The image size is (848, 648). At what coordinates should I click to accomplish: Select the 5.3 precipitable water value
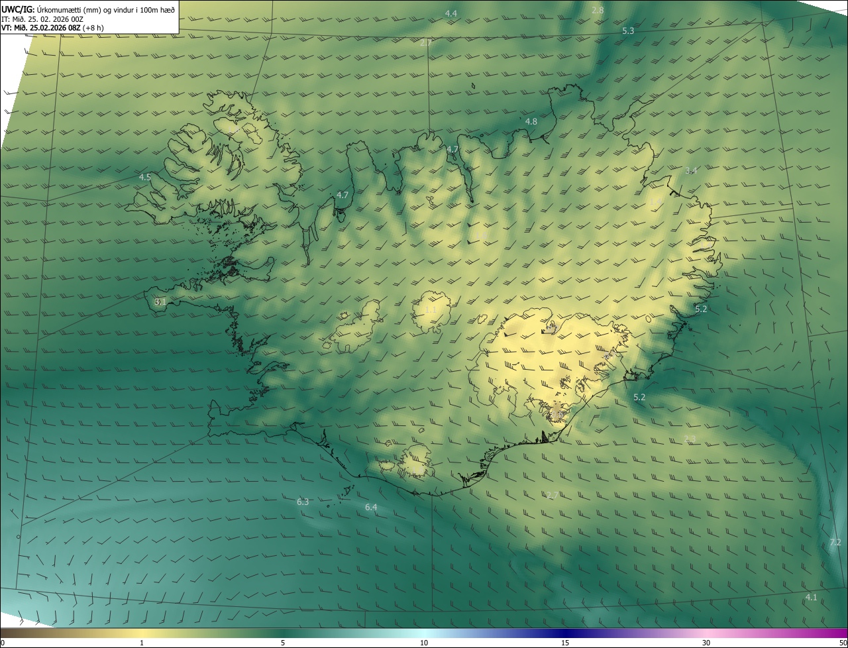628,30
